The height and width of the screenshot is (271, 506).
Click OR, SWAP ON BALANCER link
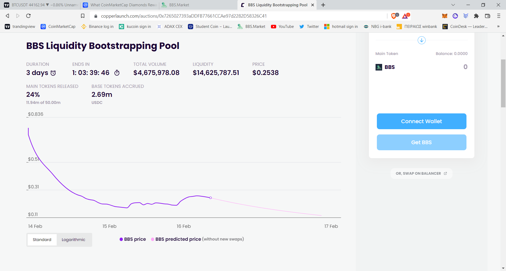pyautogui.click(x=421, y=173)
